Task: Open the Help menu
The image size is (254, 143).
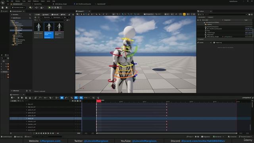Action: click(54, 1)
